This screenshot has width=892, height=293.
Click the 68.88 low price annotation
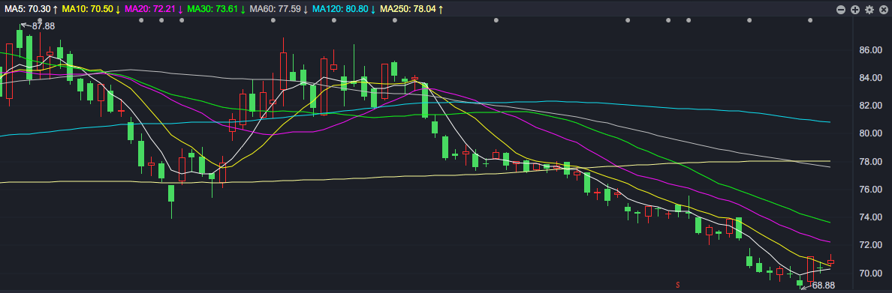[823, 286]
